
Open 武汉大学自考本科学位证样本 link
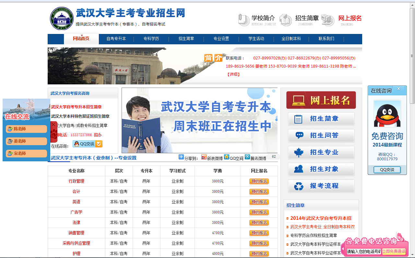(x=315, y=244)
